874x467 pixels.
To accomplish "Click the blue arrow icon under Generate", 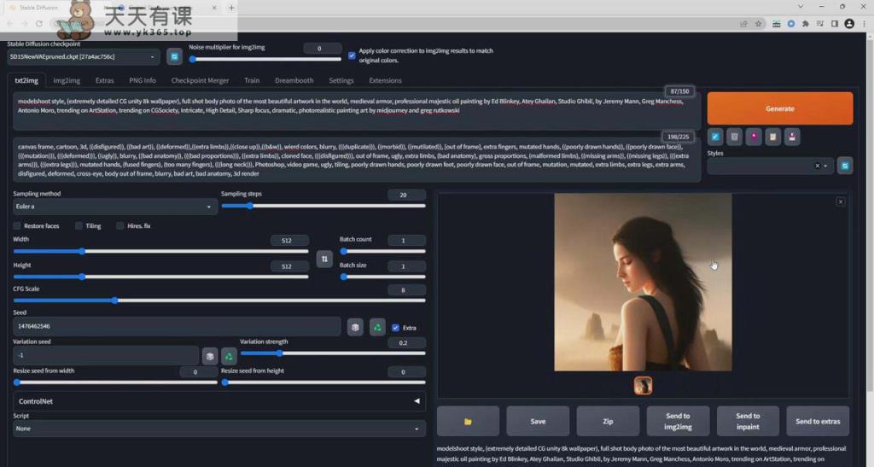I will pos(715,137).
